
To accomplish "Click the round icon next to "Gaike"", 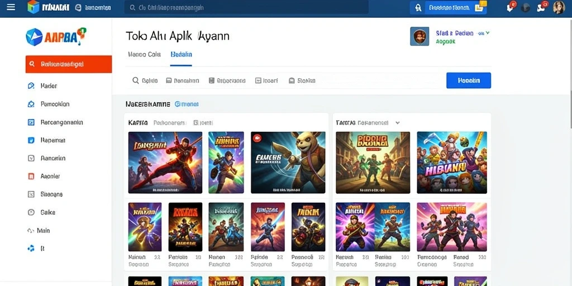I will pyautogui.click(x=31, y=212).
